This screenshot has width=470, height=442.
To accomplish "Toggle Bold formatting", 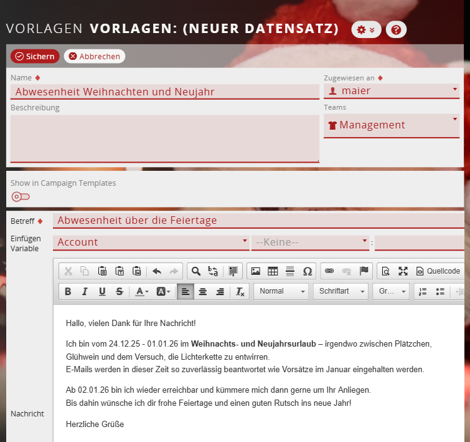I will (x=68, y=291).
